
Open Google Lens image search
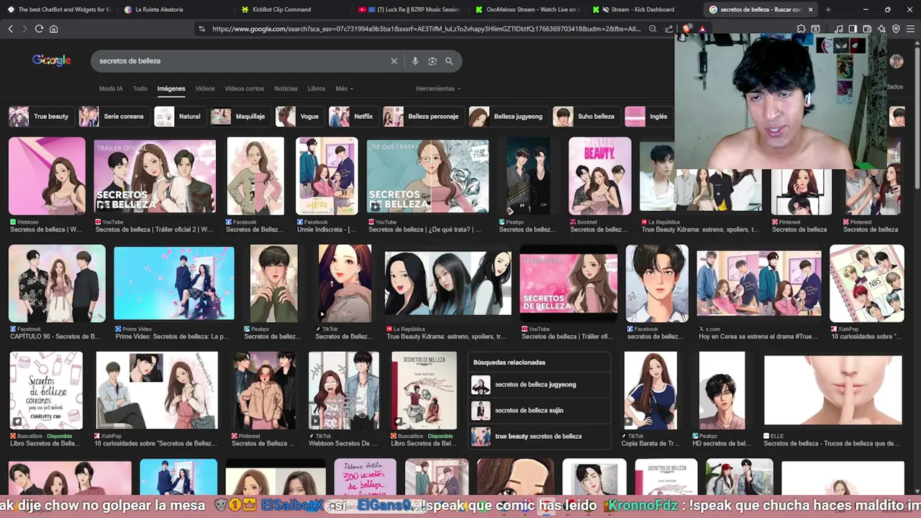[x=432, y=61]
